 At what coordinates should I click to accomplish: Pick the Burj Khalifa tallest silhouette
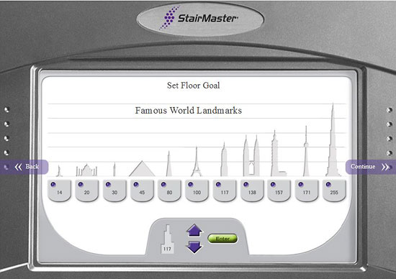pos(333,139)
